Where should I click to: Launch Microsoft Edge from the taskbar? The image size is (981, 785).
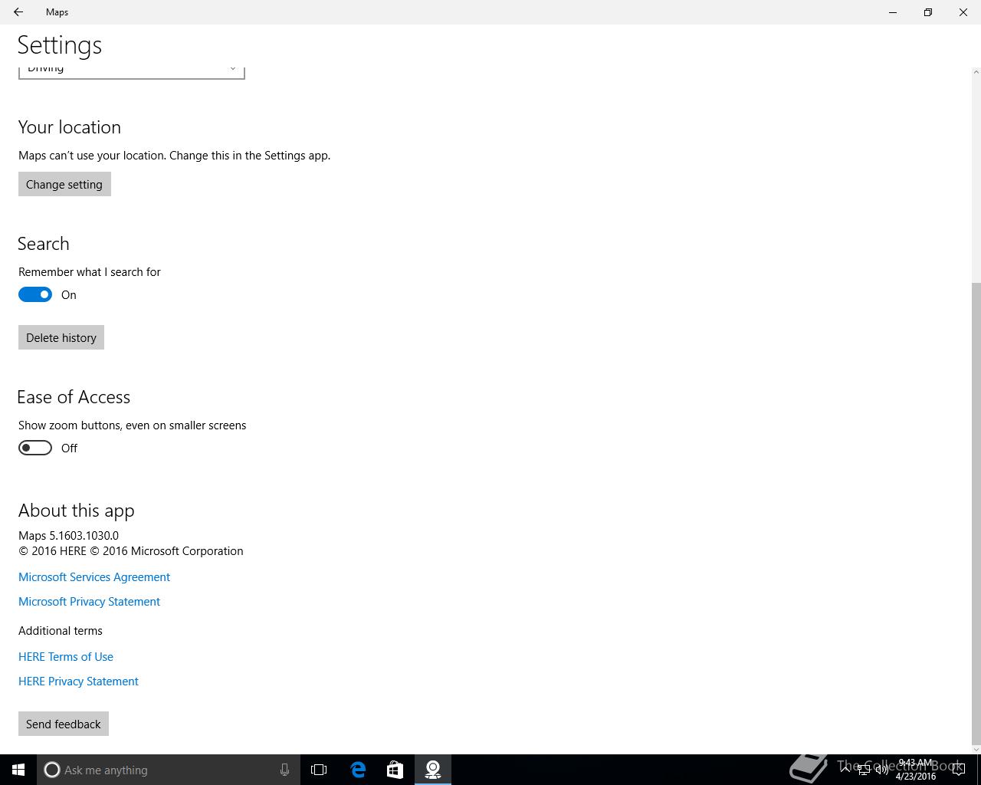(x=358, y=770)
